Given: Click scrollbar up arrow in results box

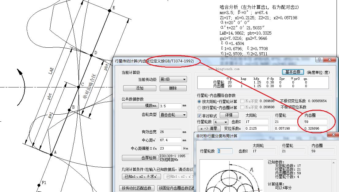Looking at the screenshot, I should tap(333, 162).
